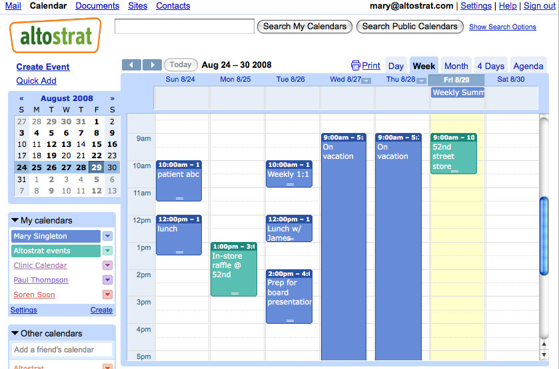Click the arrow icon on Wed 8/27 header

point(366,80)
